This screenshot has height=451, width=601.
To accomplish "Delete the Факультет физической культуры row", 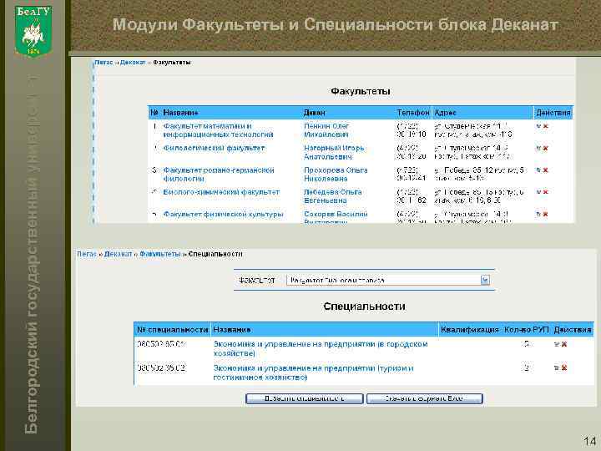I will tap(545, 214).
